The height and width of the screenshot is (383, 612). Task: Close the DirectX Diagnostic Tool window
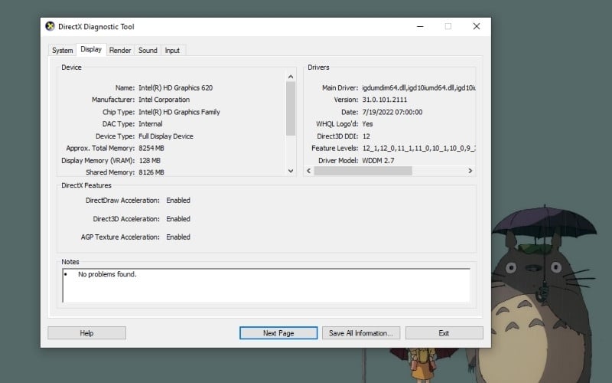coord(476,26)
